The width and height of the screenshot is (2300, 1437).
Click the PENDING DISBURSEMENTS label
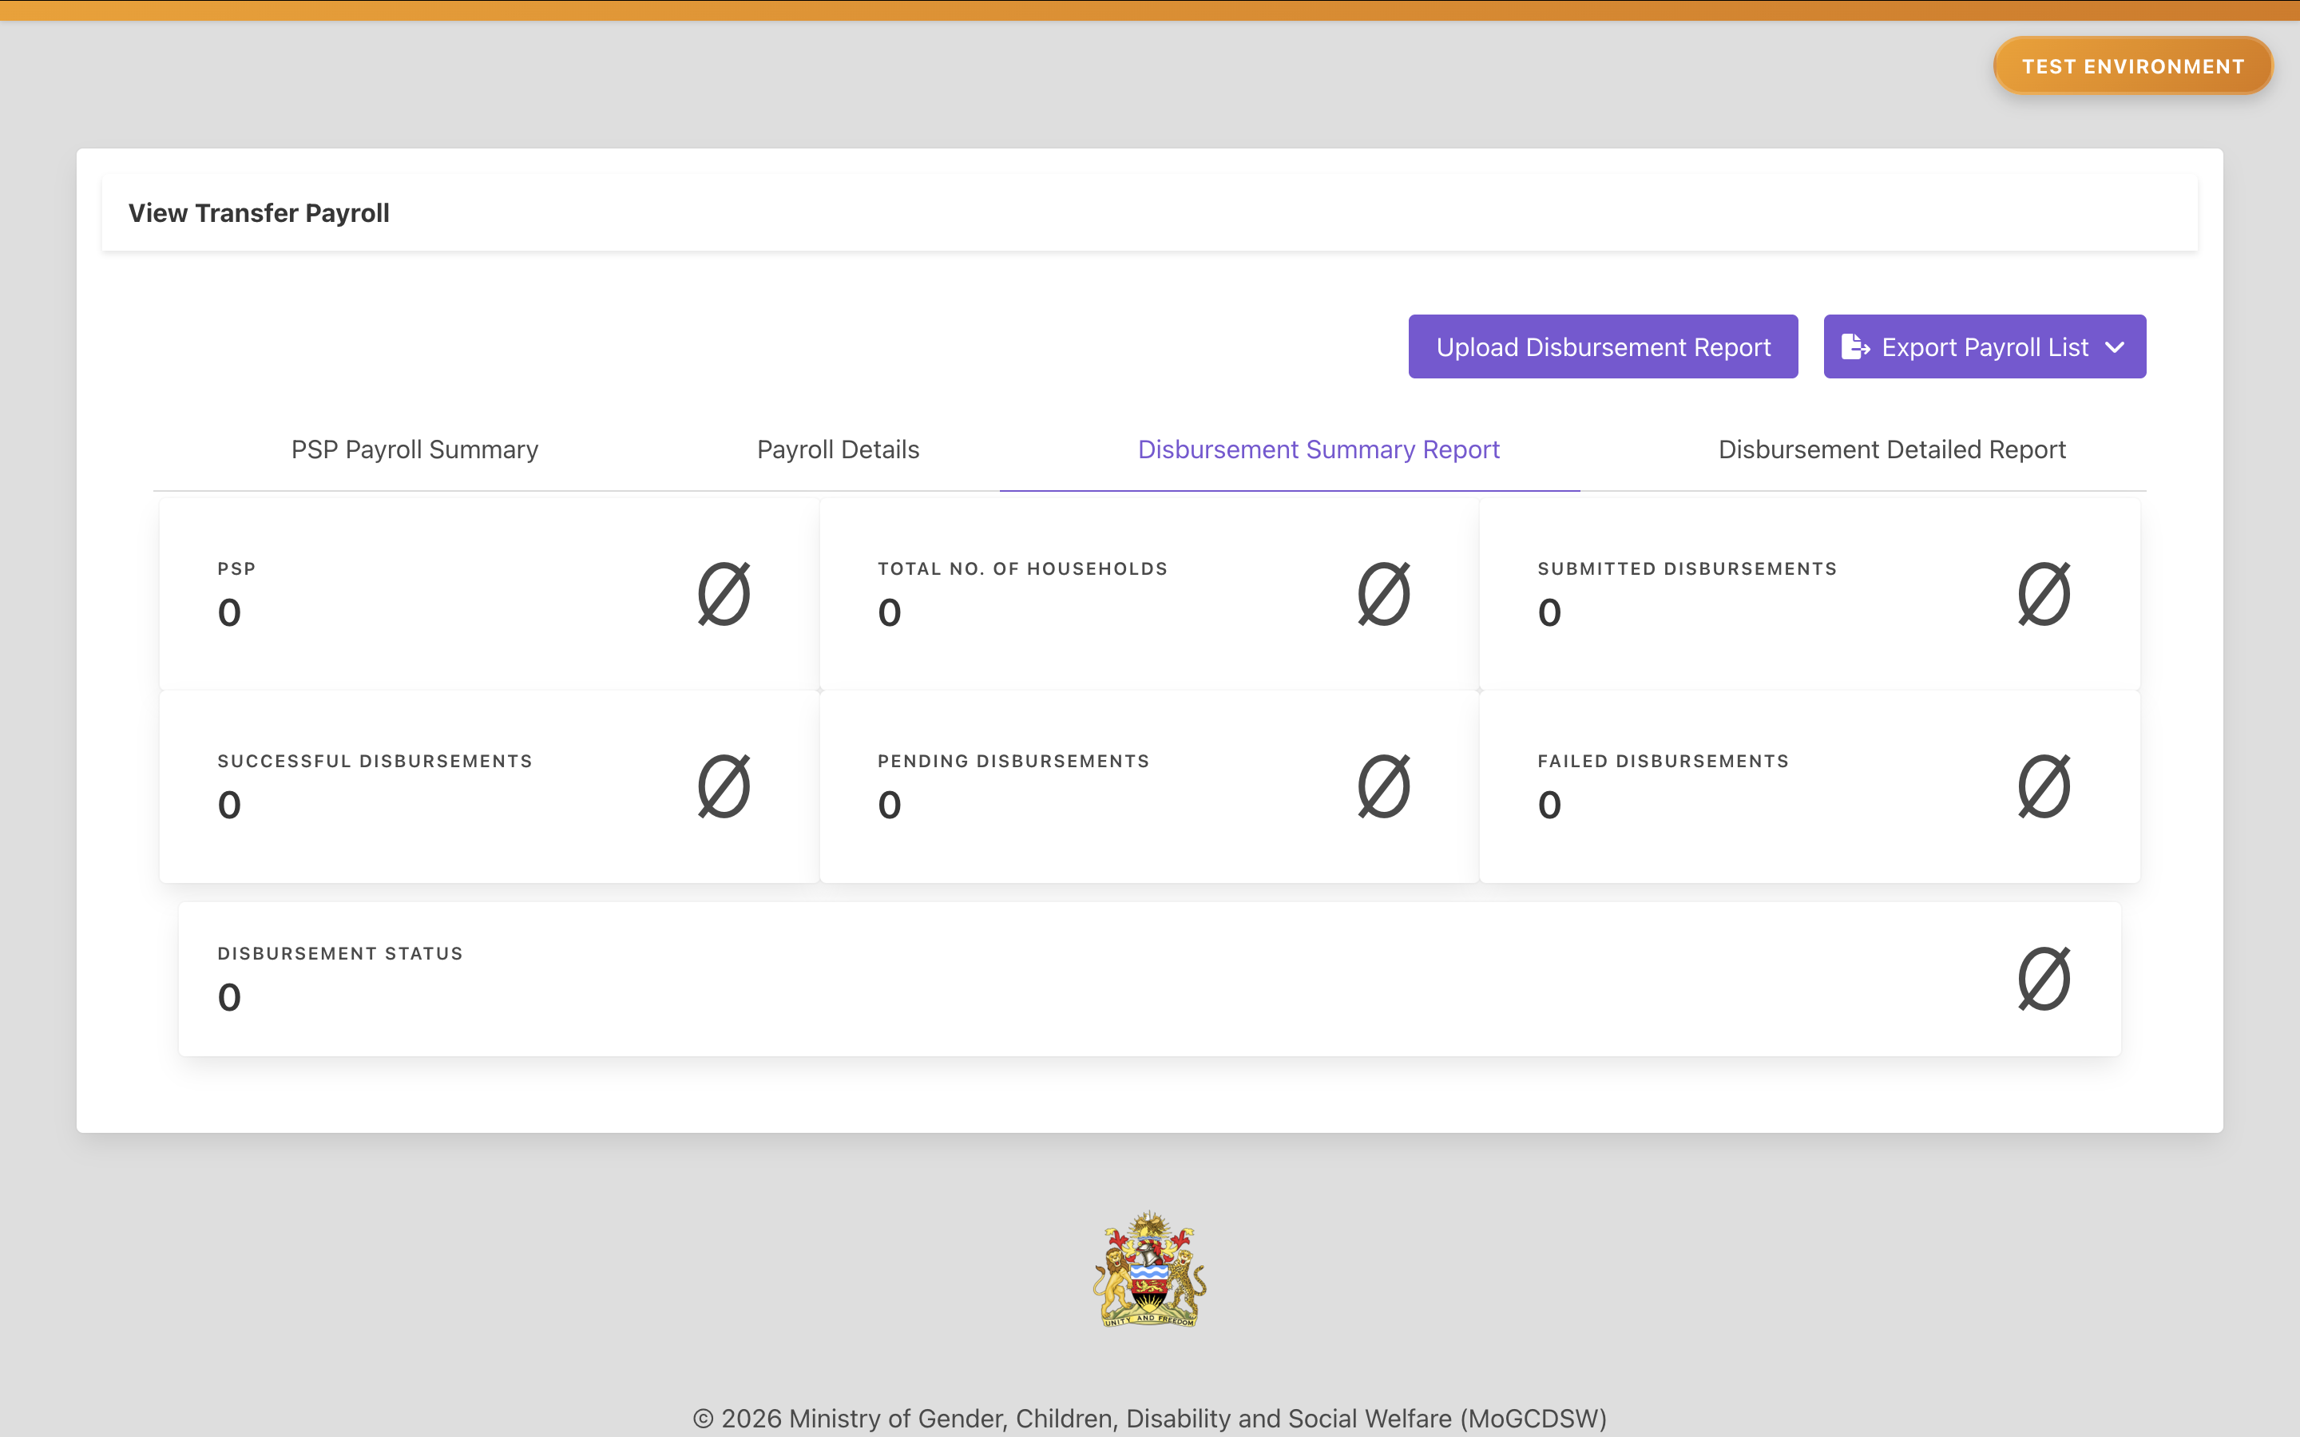click(x=1013, y=762)
